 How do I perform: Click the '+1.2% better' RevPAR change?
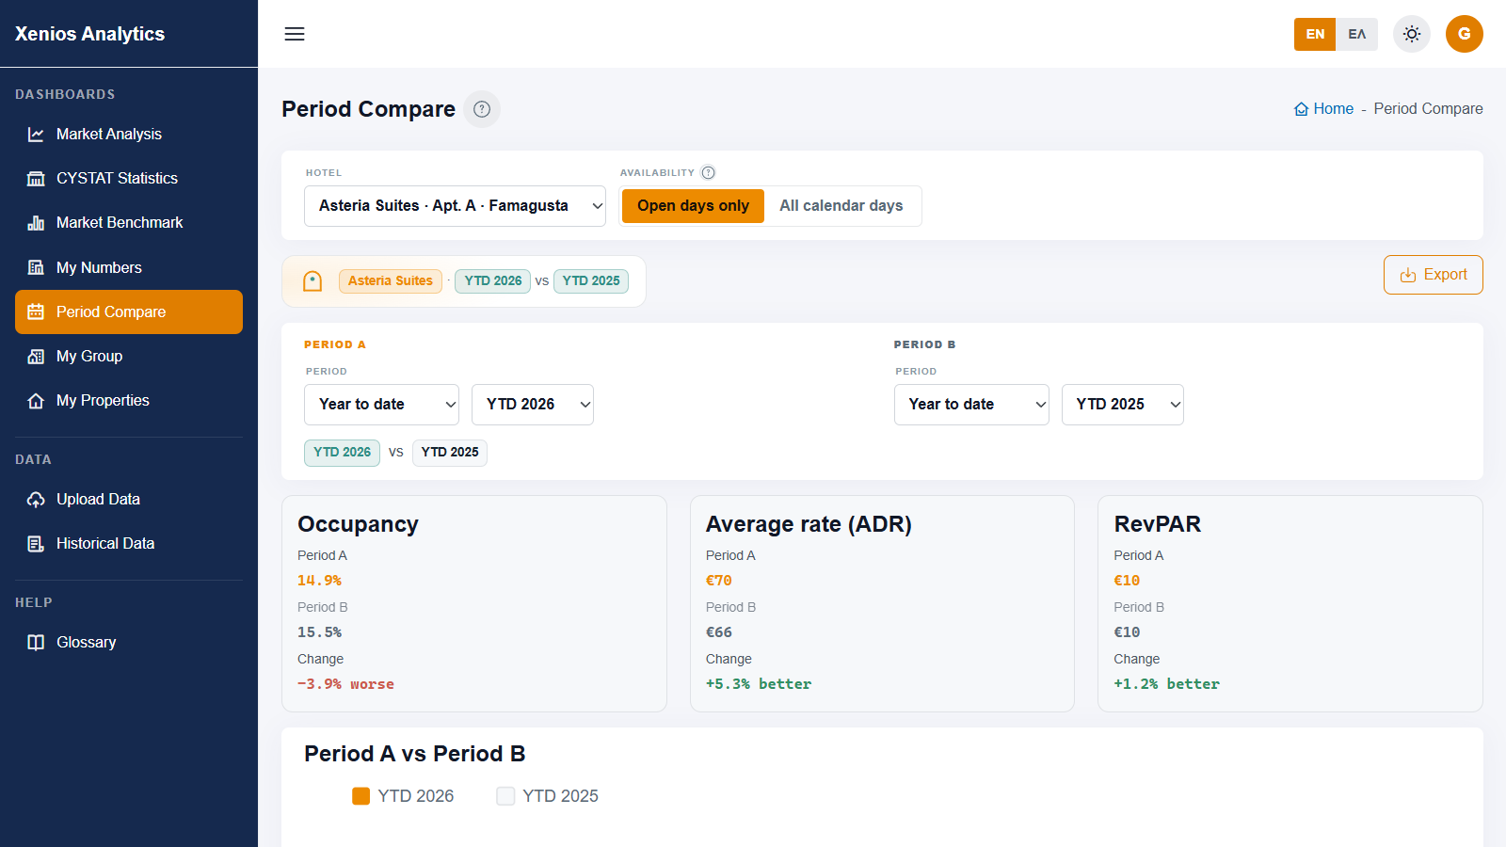[1167, 684]
